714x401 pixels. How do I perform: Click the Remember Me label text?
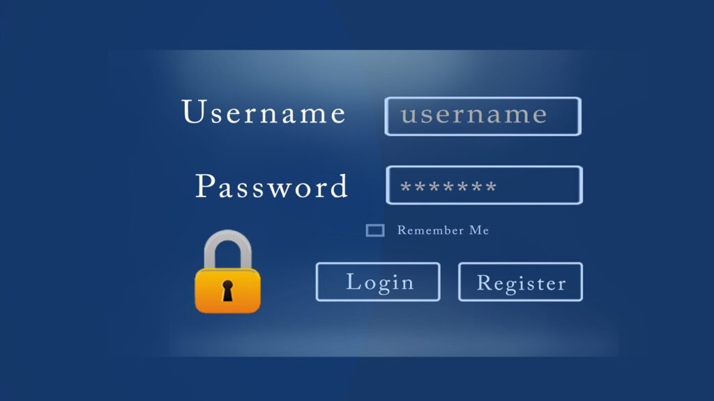[443, 230]
